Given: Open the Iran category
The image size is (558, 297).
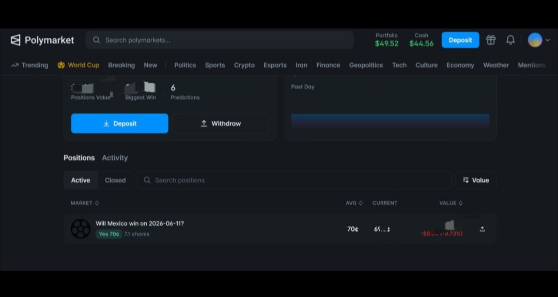Looking at the screenshot, I should [x=301, y=65].
